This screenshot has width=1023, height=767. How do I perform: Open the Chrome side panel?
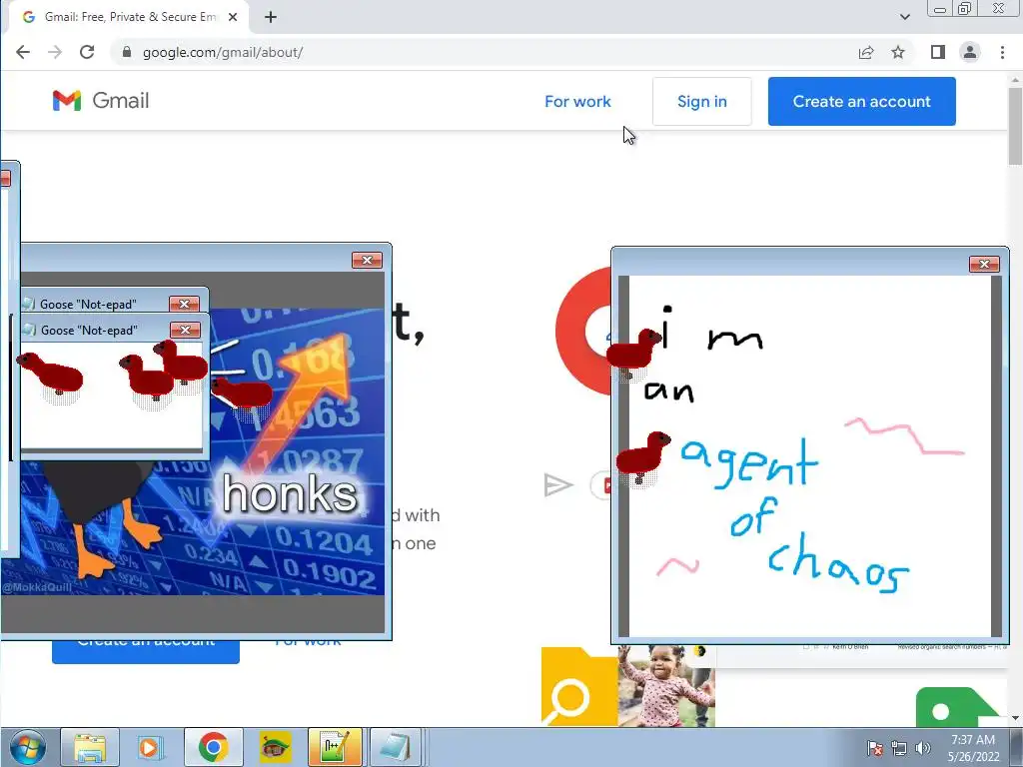tap(937, 52)
